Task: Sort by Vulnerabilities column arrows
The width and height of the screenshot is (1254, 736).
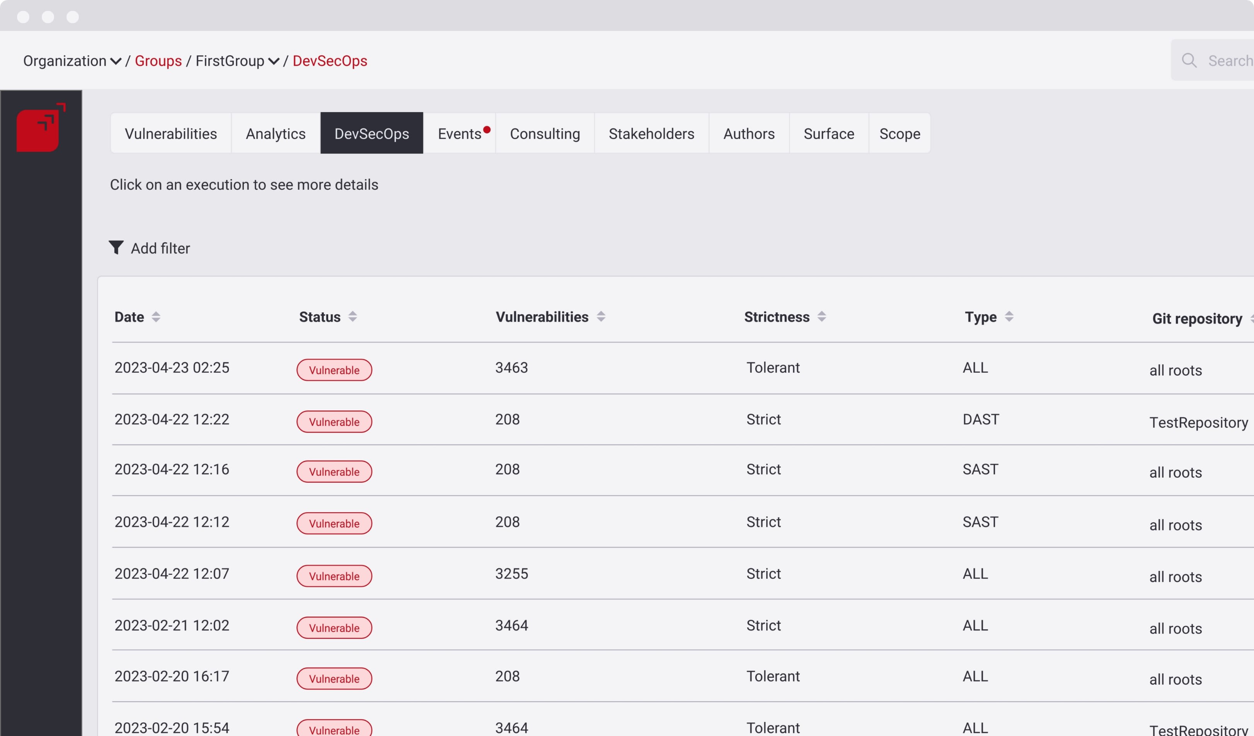Action: (601, 317)
